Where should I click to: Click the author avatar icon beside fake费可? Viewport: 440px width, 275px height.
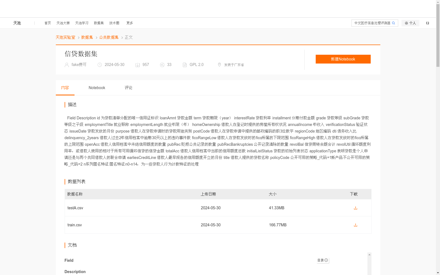(x=67, y=65)
